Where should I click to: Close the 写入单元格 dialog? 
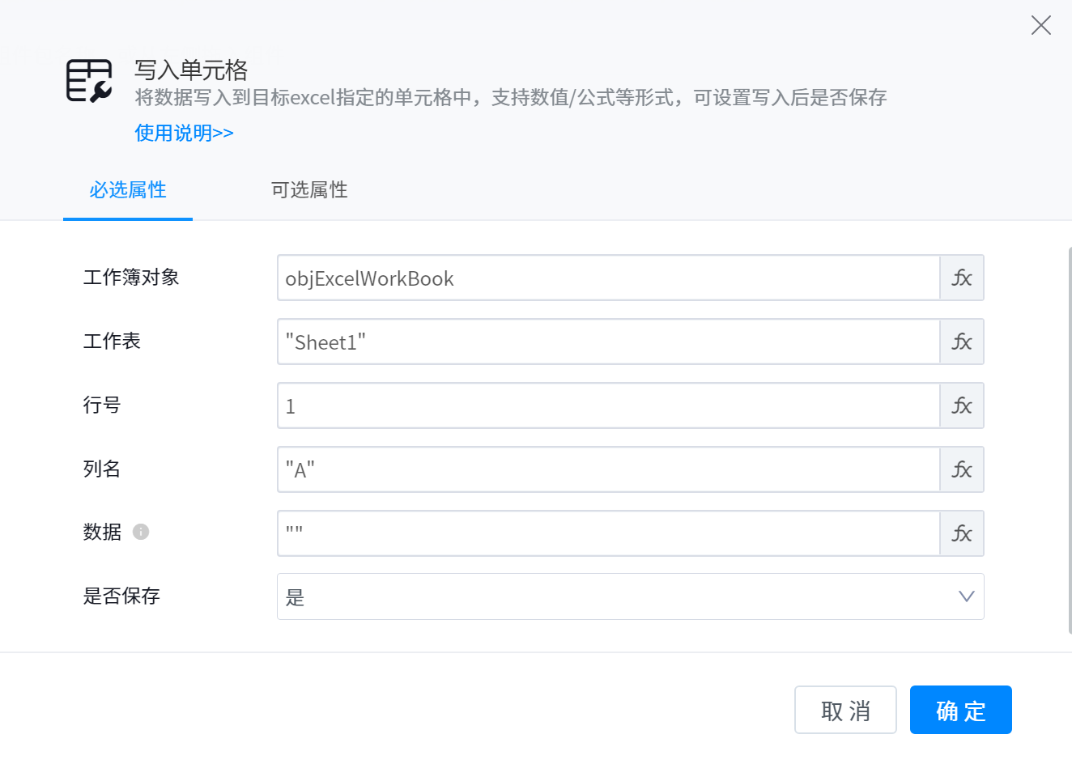point(1040,26)
